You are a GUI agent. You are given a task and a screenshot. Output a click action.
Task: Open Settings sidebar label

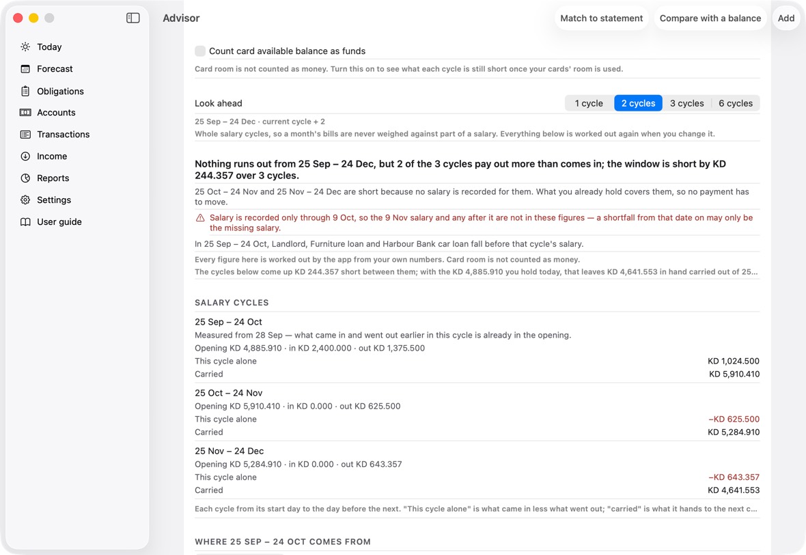click(x=54, y=200)
